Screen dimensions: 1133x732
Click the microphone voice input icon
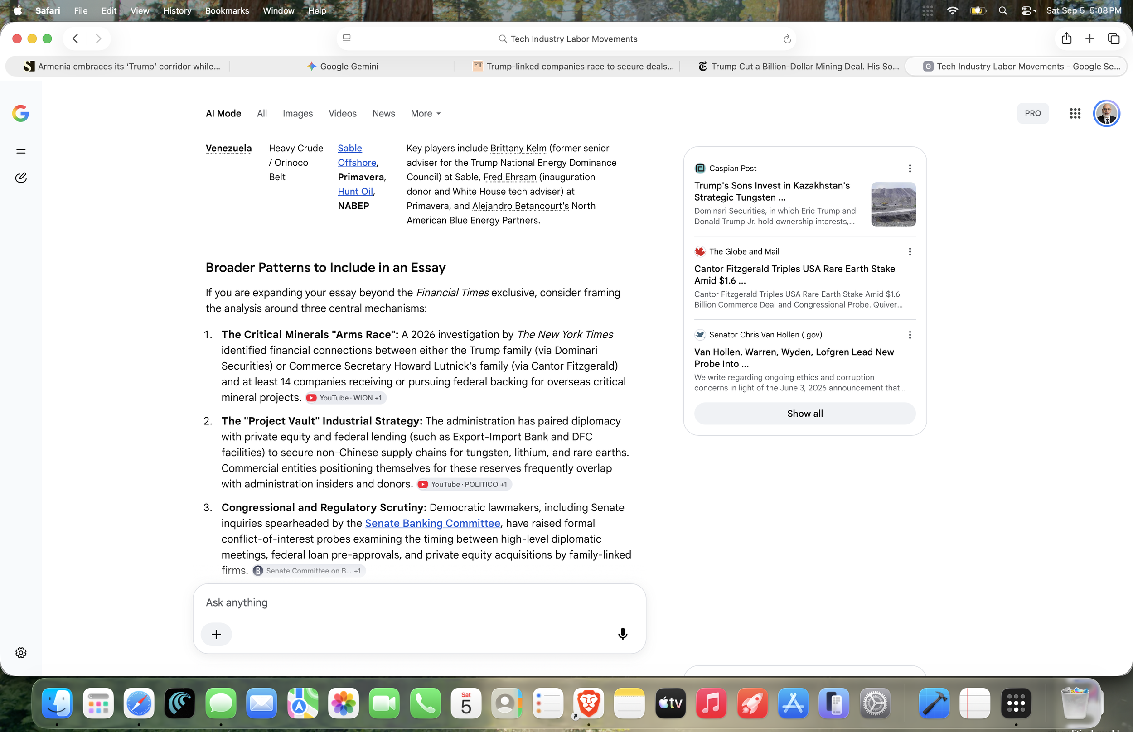point(622,634)
